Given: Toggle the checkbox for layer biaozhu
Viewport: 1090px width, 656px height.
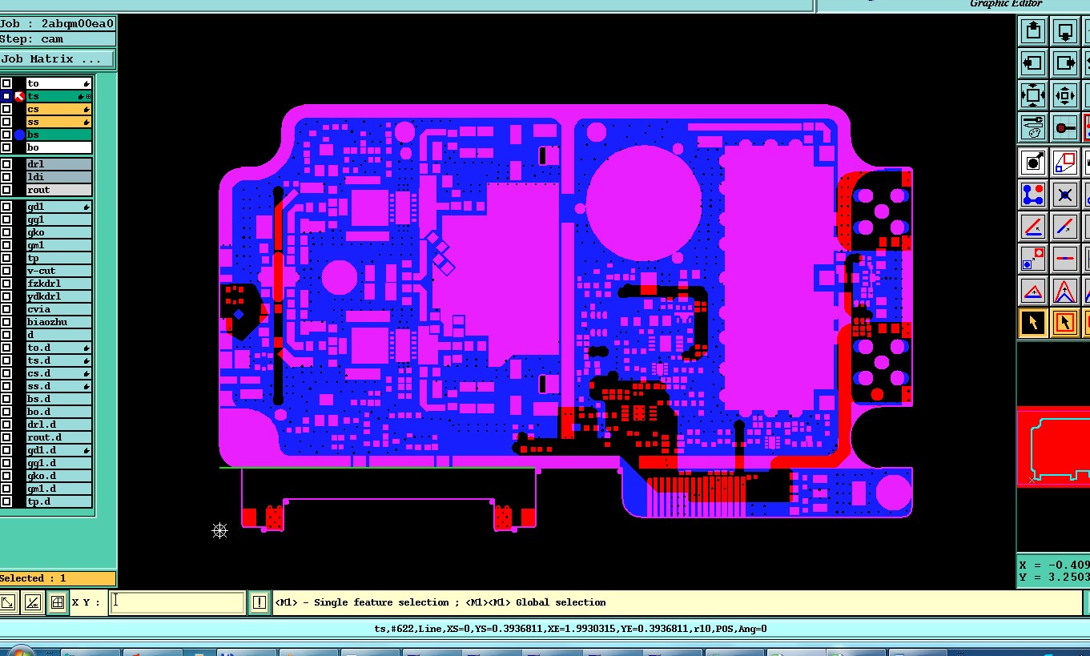Looking at the screenshot, I should 6,322.
